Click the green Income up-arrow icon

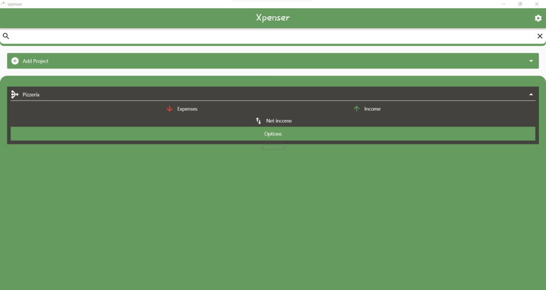[x=356, y=109]
